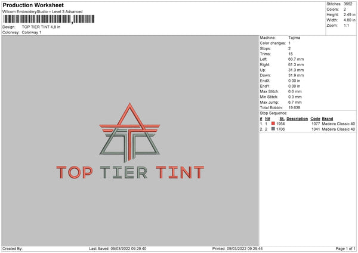Click the Total Bobbin value 19.63ft

[295, 108]
